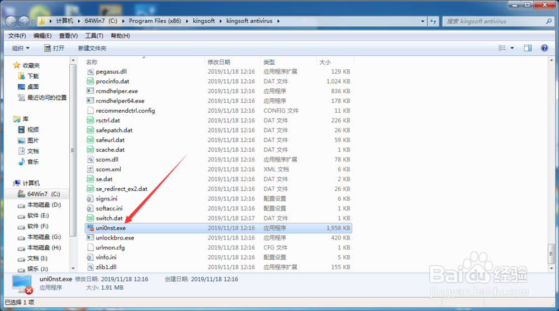Image resolution: width=559 pixels, height=311 pixels.
Task: Click kingsoft breadcrumb segment
Action: (x=204, y=21)
